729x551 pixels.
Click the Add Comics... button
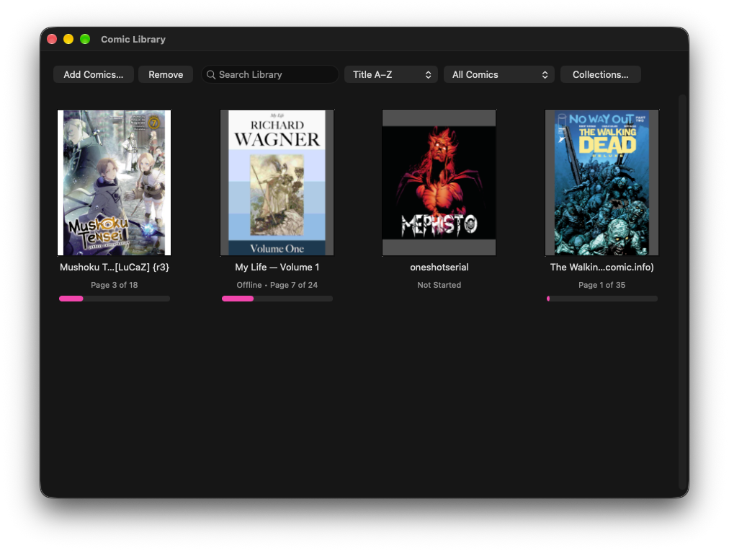[94, 74]
